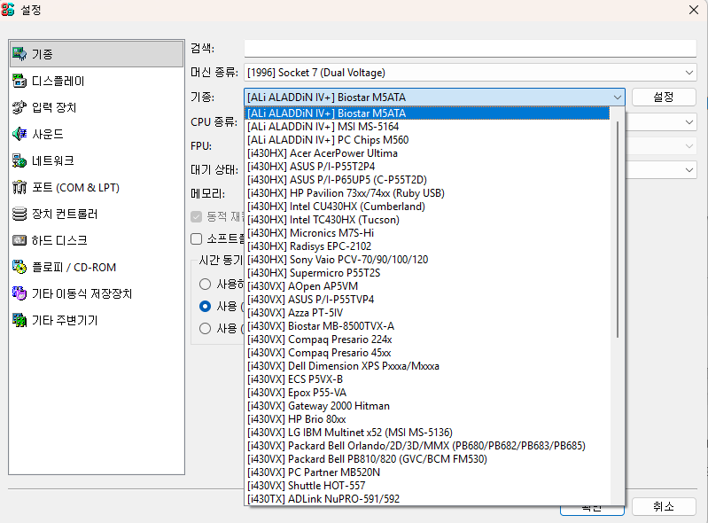The width and height of the screenshot is (708, 523).
Task: Select the last 사용 radio button
Action: (206, 328)
